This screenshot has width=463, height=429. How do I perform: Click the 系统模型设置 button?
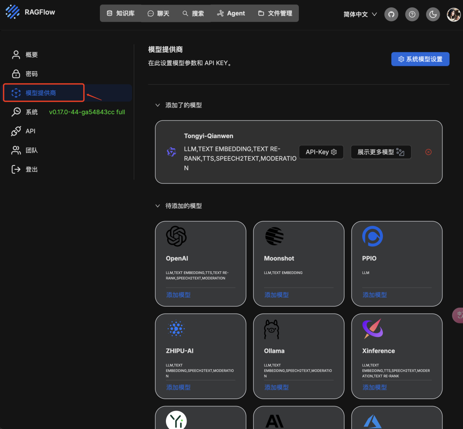click(420, 59)
